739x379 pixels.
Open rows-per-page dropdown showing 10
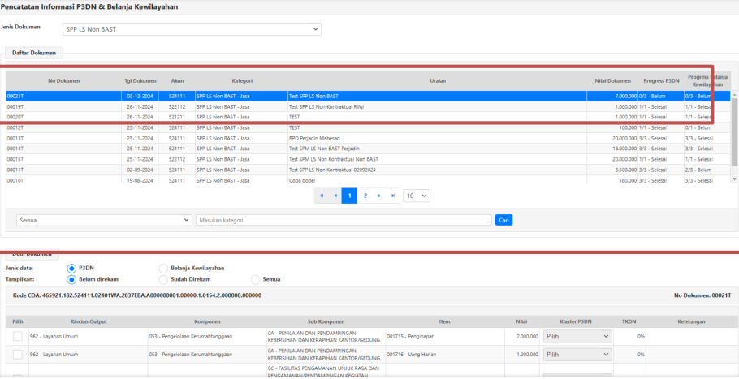coord(417,196)
